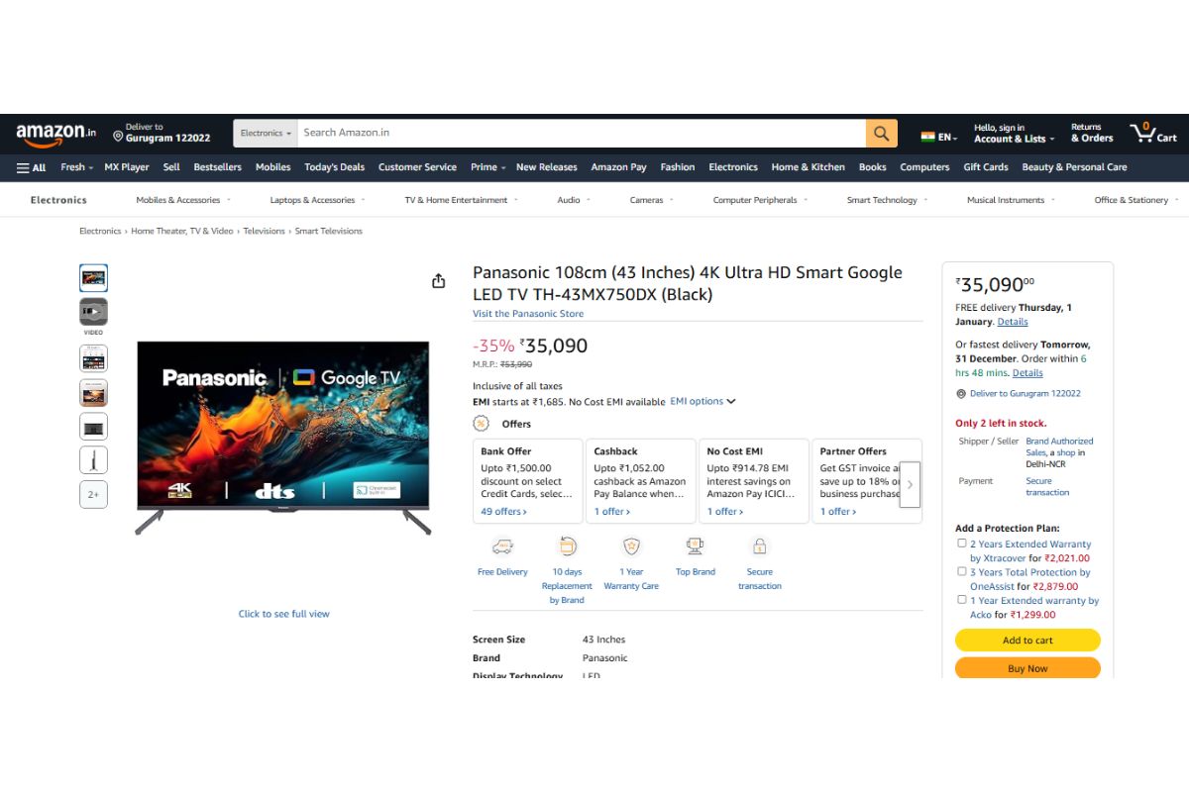Expand the EMI options dropdown
The height and width of the screenshot is (792, 1189).
[703, 401]
